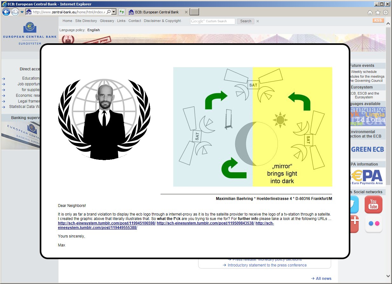392x284 pixels.
Task: Open the languages available word-cloud image
Action: [x=368, y=117]
